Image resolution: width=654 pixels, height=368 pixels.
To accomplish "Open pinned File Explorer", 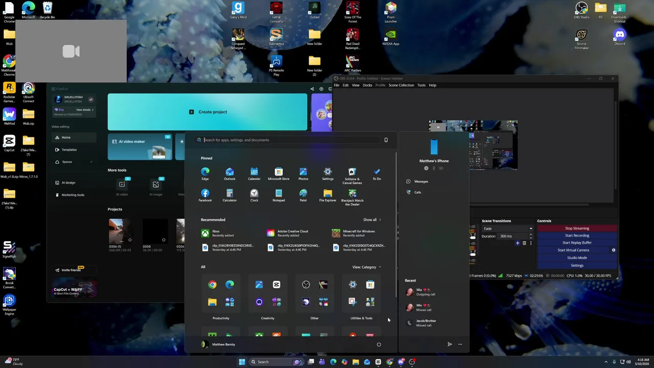I will (328, 195).
